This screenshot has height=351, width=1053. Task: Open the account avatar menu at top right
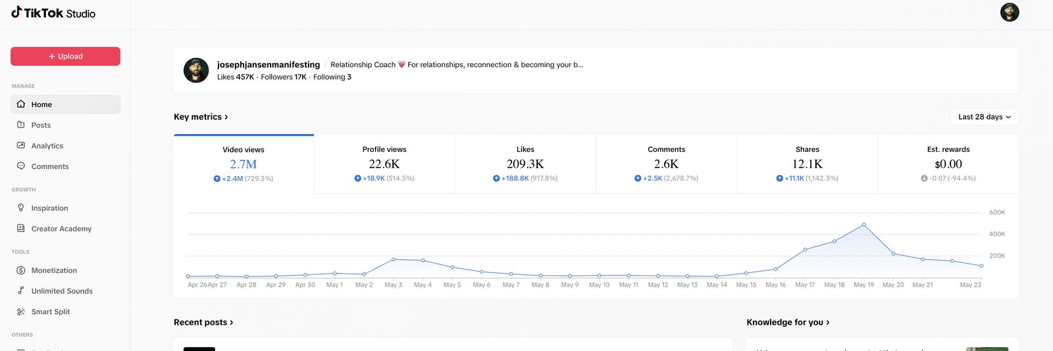1010,12
